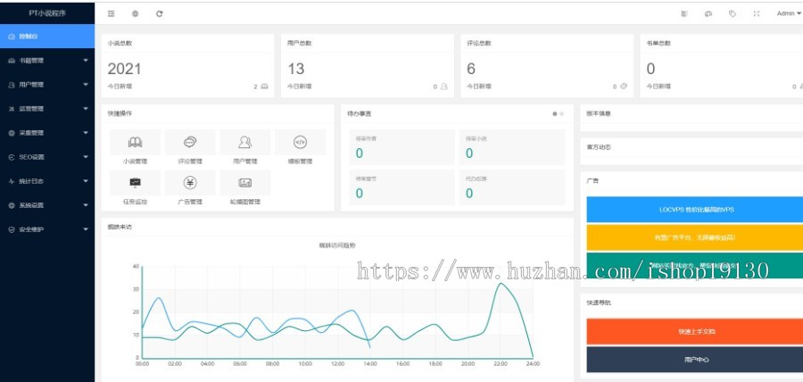The height and width of the screenshot is (382, 803).
Task: Select the first carousel dot in 待办事项
Action: pos(555,113)
